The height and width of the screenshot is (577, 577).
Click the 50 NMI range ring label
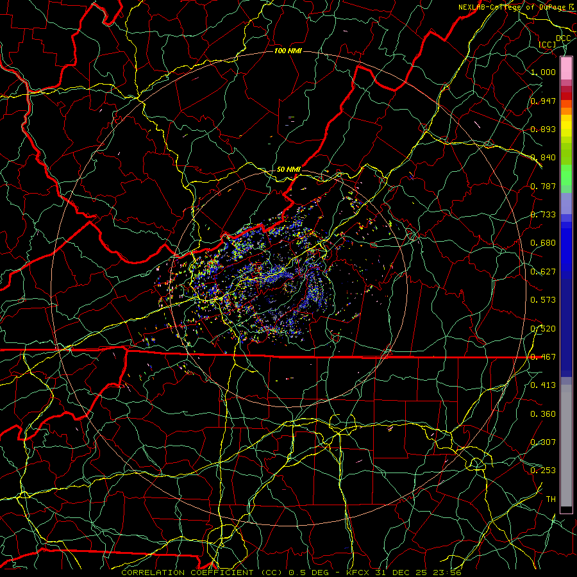coord(288,169)
